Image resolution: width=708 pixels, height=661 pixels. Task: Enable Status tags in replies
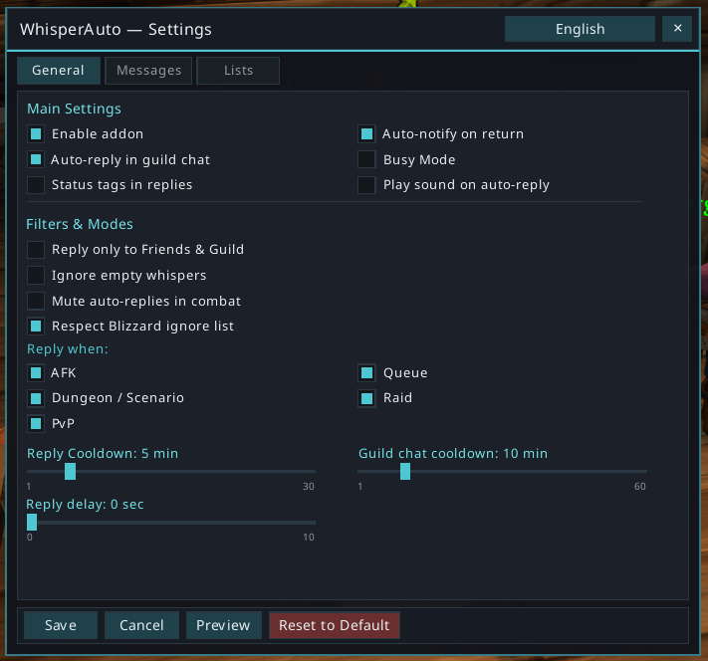pos(36,185)
